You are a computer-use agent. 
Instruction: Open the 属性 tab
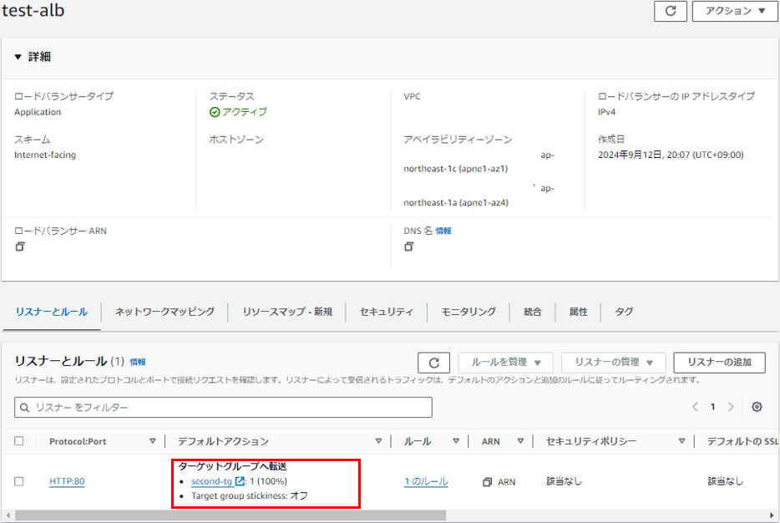[578, 312]
